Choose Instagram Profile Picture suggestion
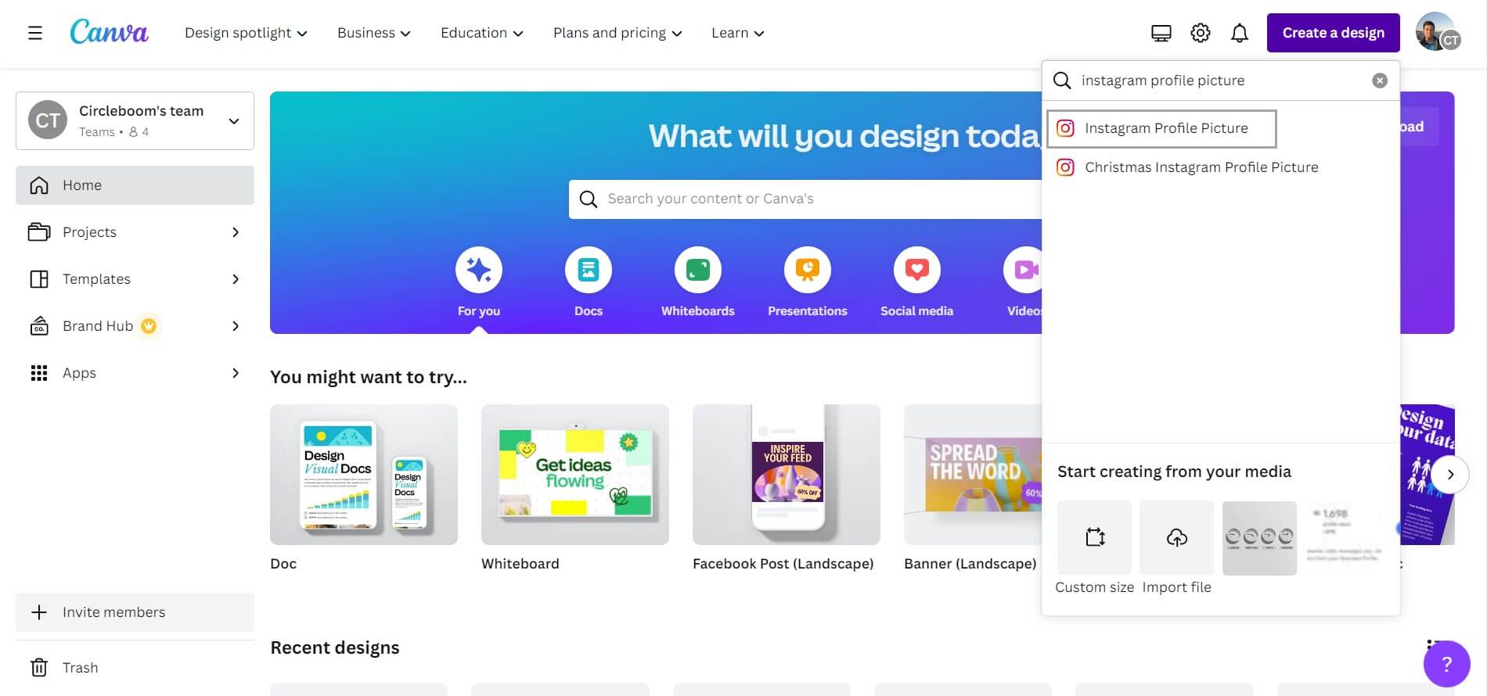1487x696 pixels. pyautogui.click(x=1161, y=128)
